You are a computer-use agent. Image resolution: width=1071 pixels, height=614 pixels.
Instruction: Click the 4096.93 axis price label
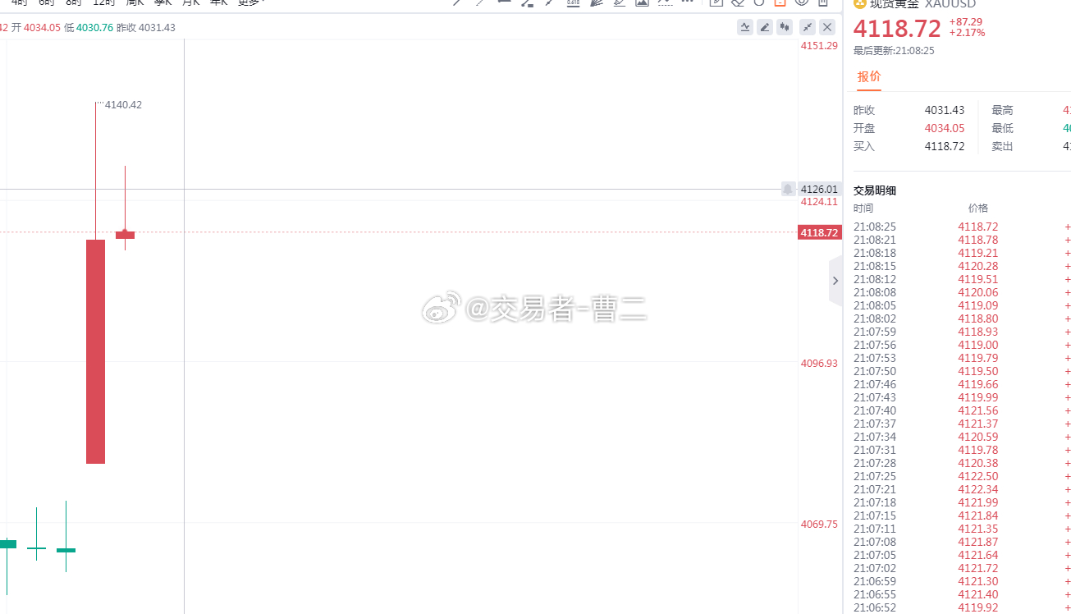pos(819,363)
